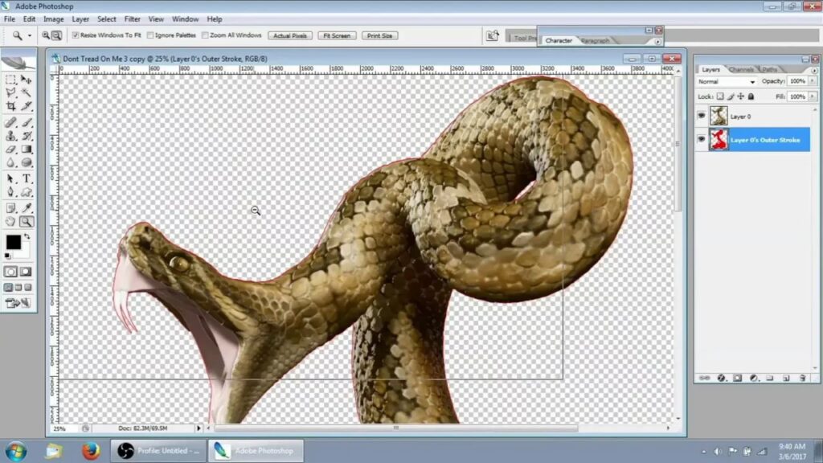The width and height of the screenshot is (823, 463).
Task: Switch to the Channels tab
Action: click(741, 70)
